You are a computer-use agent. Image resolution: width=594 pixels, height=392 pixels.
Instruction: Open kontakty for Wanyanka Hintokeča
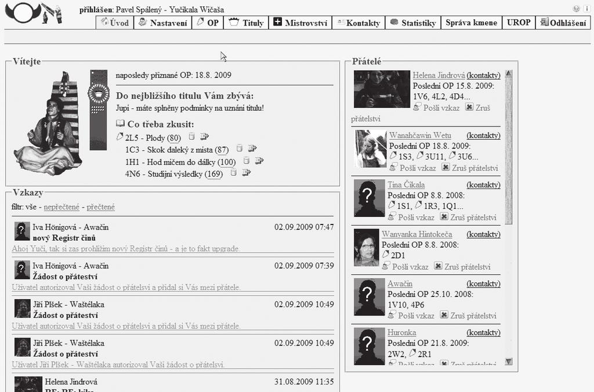(x=483, y=234)
